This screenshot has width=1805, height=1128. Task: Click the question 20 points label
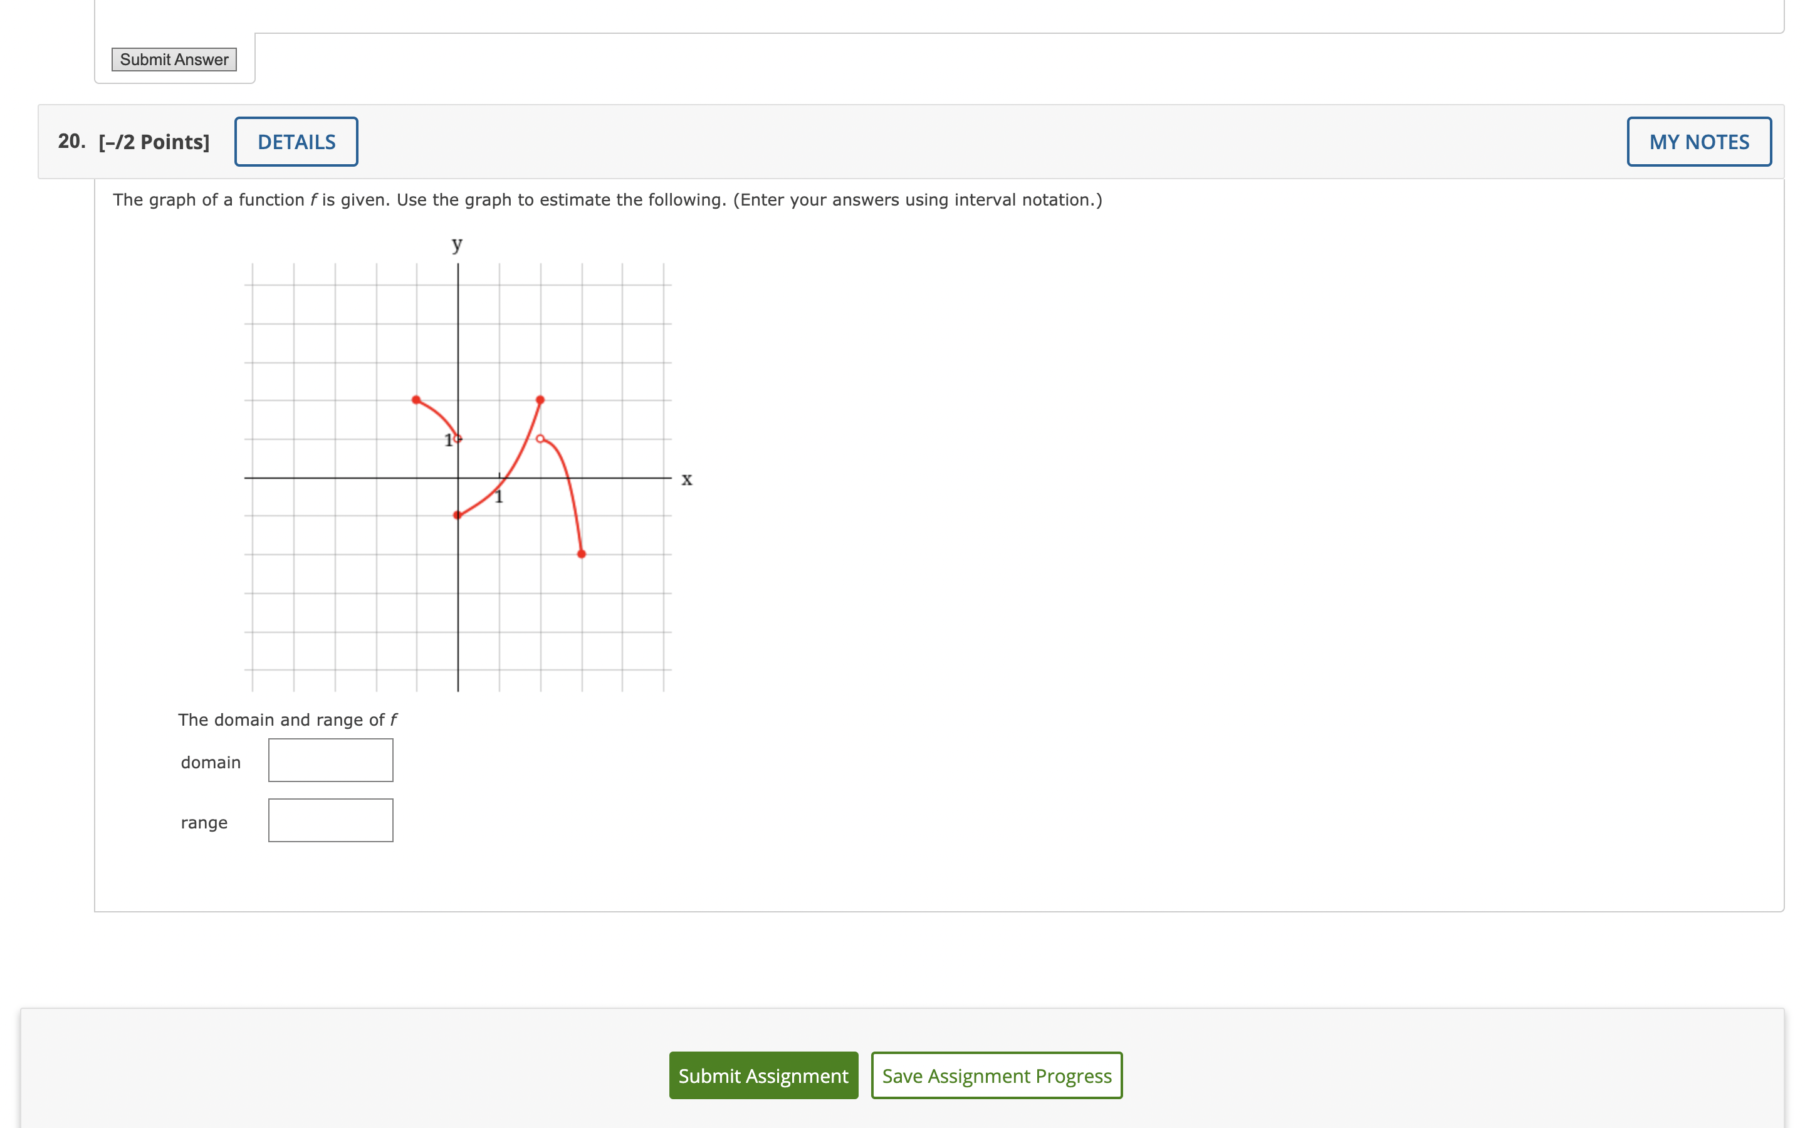click(x=152, y=141)
